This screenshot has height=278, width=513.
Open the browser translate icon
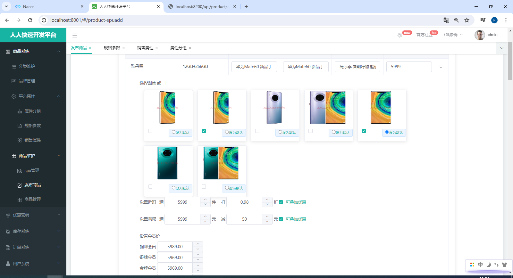[446, 20]
